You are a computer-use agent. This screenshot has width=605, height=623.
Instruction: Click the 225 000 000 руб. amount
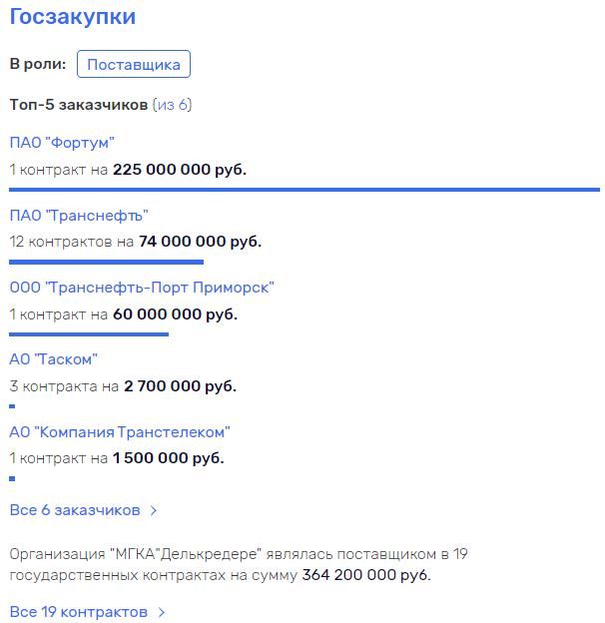click(180, 170)
